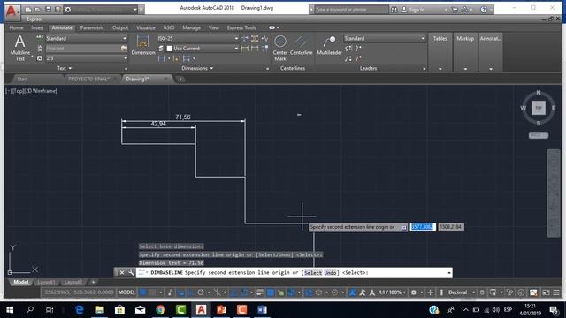
Task: Open the ISO-25 dimension style dropdown
Action: coord(197,38)
